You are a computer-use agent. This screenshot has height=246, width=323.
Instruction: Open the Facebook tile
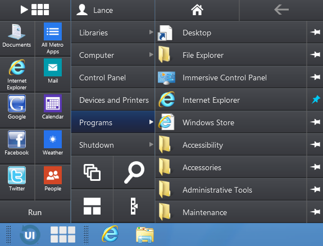[x=17, y=147]
